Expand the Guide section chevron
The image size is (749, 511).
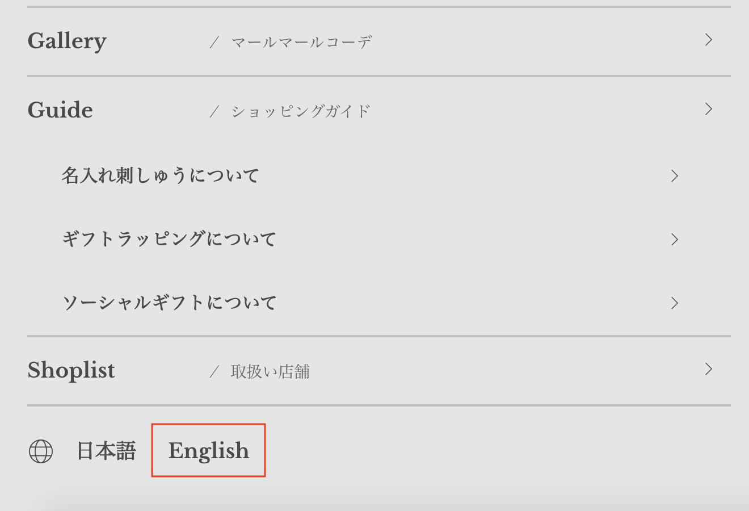pyautogui.click(x=708, y=109)
